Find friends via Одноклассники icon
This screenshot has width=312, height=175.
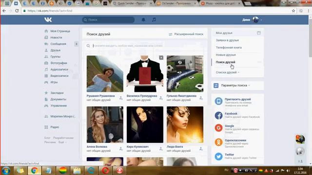[218, 142]
